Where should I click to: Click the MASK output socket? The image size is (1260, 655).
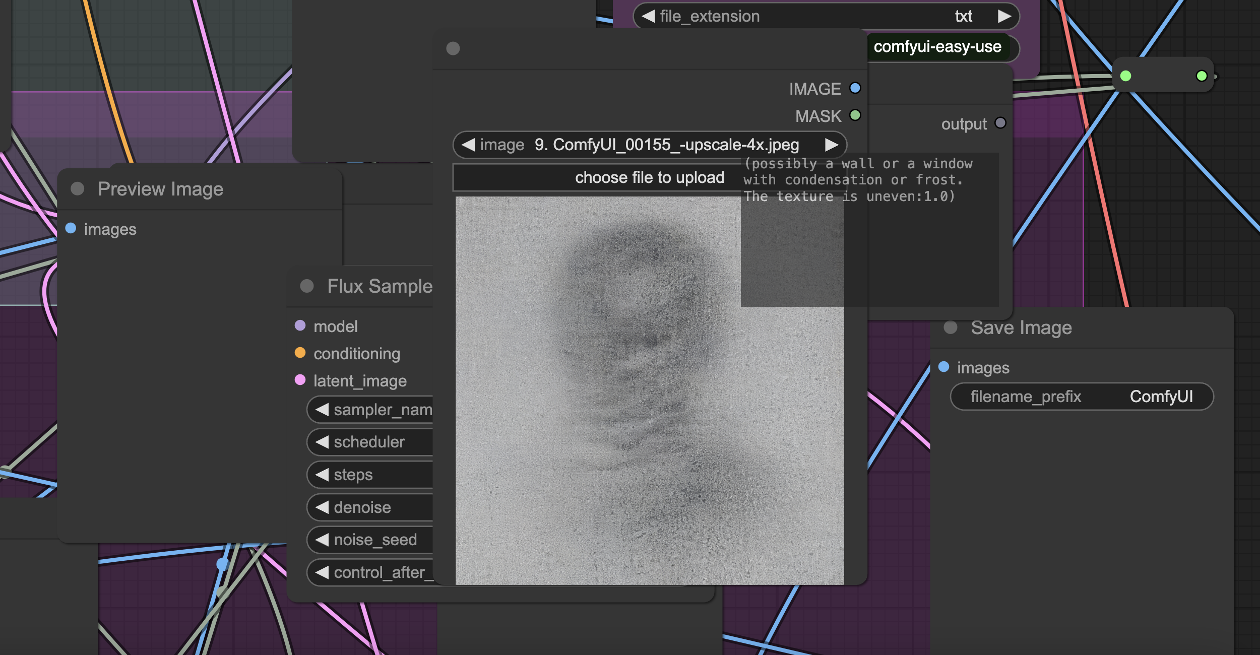pos(855,115)
